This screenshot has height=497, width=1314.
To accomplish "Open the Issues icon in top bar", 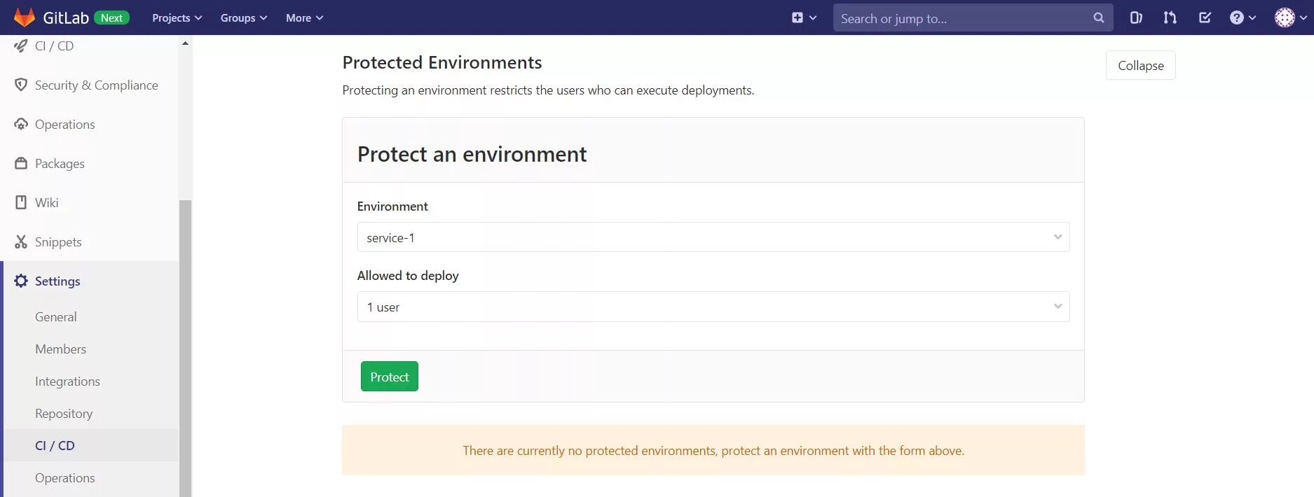I will coord(1136,18).
